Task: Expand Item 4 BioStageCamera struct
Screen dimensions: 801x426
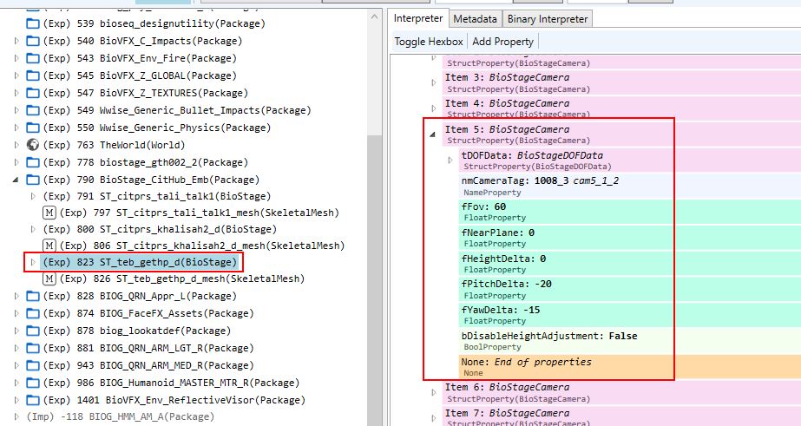Action: (433, 108)
